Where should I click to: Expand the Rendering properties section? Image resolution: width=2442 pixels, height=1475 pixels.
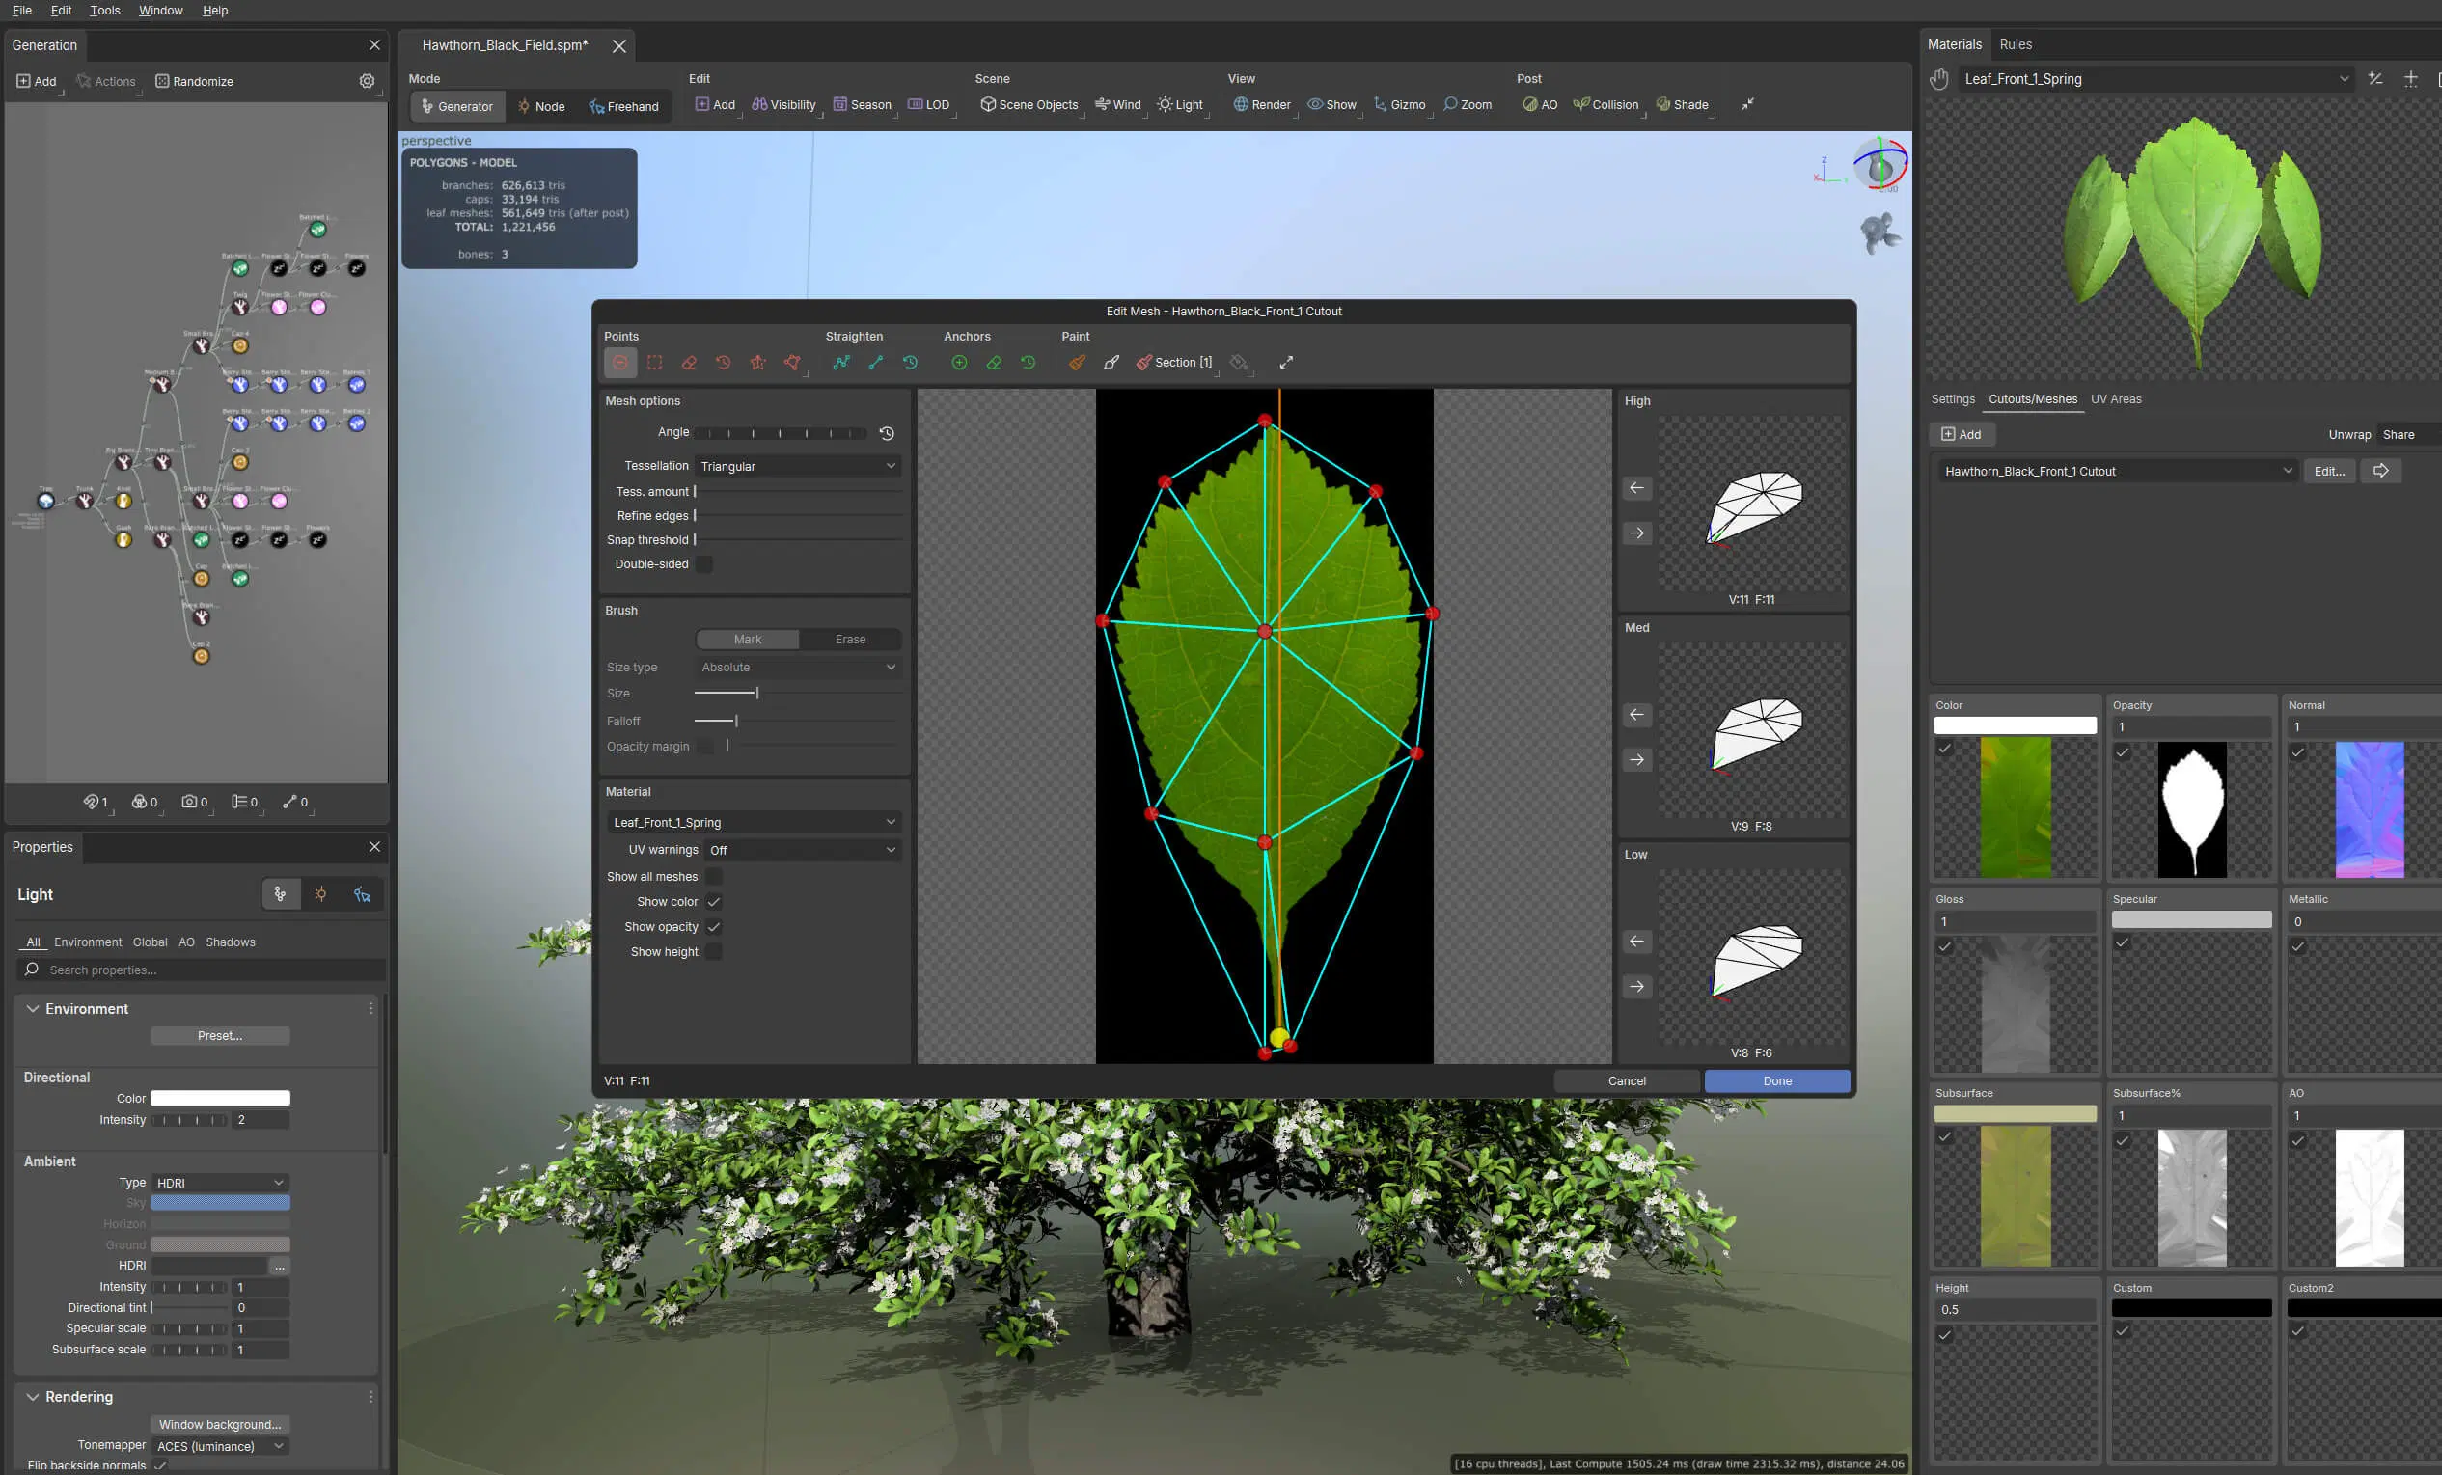32,1395
